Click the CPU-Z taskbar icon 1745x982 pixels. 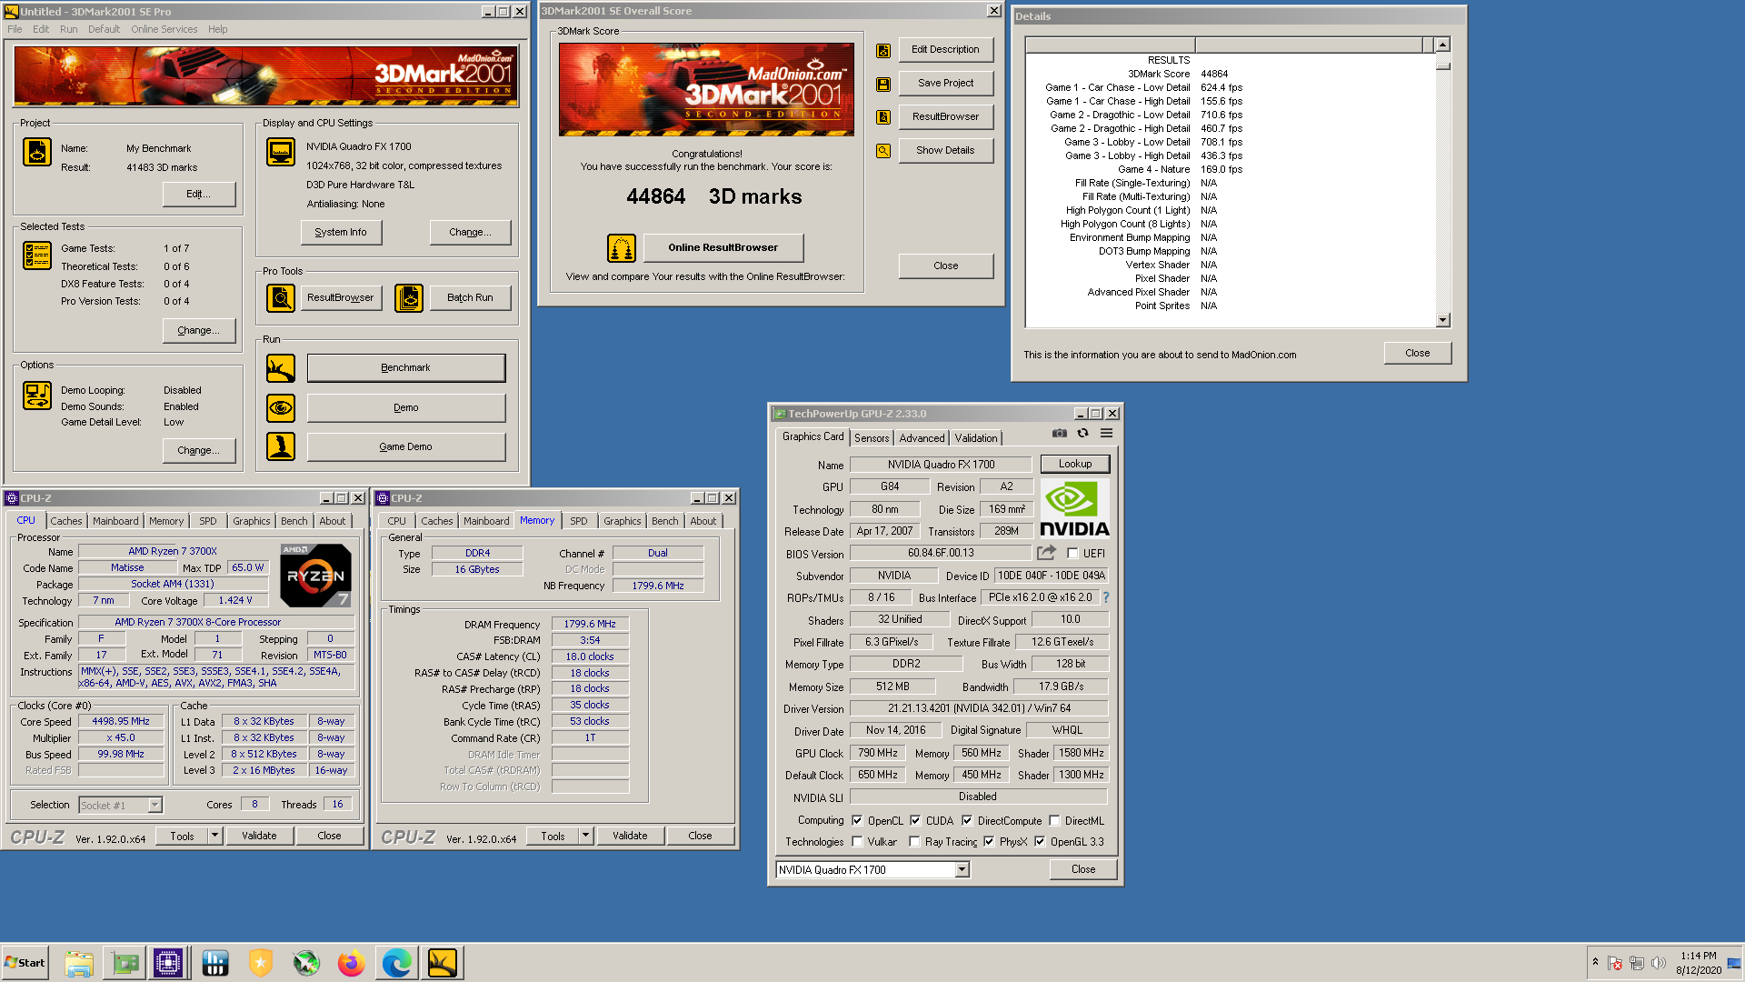[x=168, y=963]
